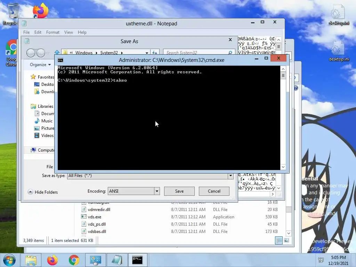Screen dimensions: 356x267
Task: Open the Organize dropdown menu
Action: 40,65
